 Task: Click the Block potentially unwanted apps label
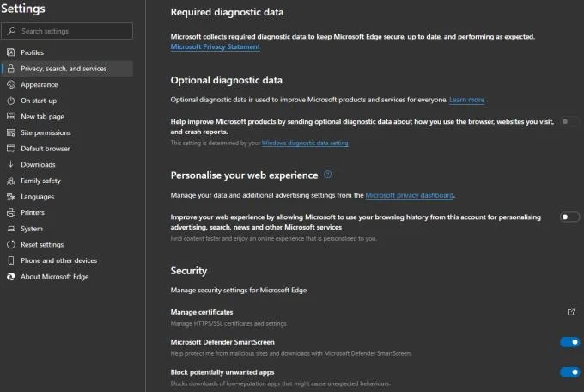(222, 372)
